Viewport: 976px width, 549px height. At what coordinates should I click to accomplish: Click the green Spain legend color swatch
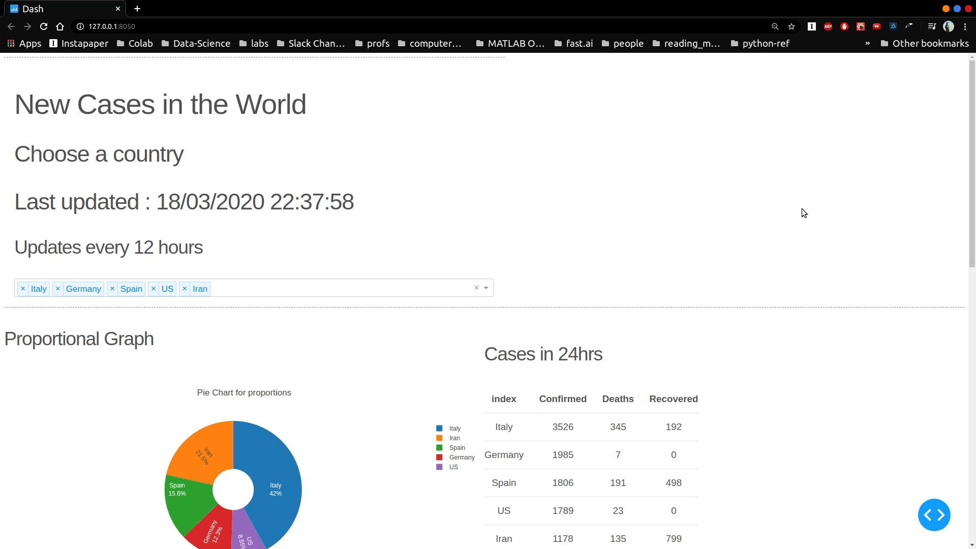point(438,447)
